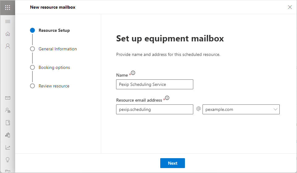This screenshot has width=297, height=173.
Task: Click the bar chart icon in sidebar
Action: [x=8, y=135]
